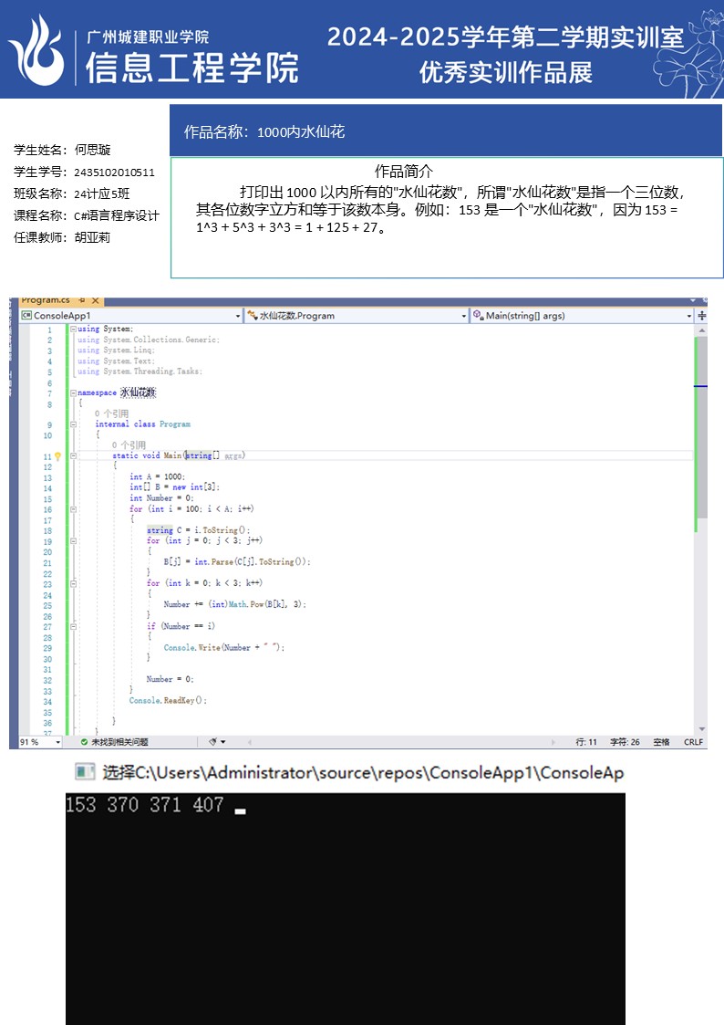This screenshot has height=1025, width=724.
Task: Click the 空格 indentation indicator in status bar
Action: tap(661, 742)
